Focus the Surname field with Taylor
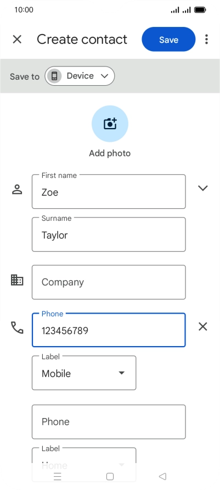Image resolution: width=220 pixels, height=490 pixels. point(109,235)
